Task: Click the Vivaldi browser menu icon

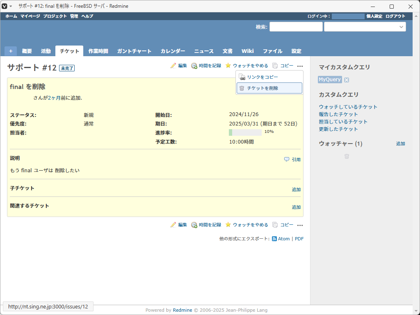Action: click(x=4, y=6)
